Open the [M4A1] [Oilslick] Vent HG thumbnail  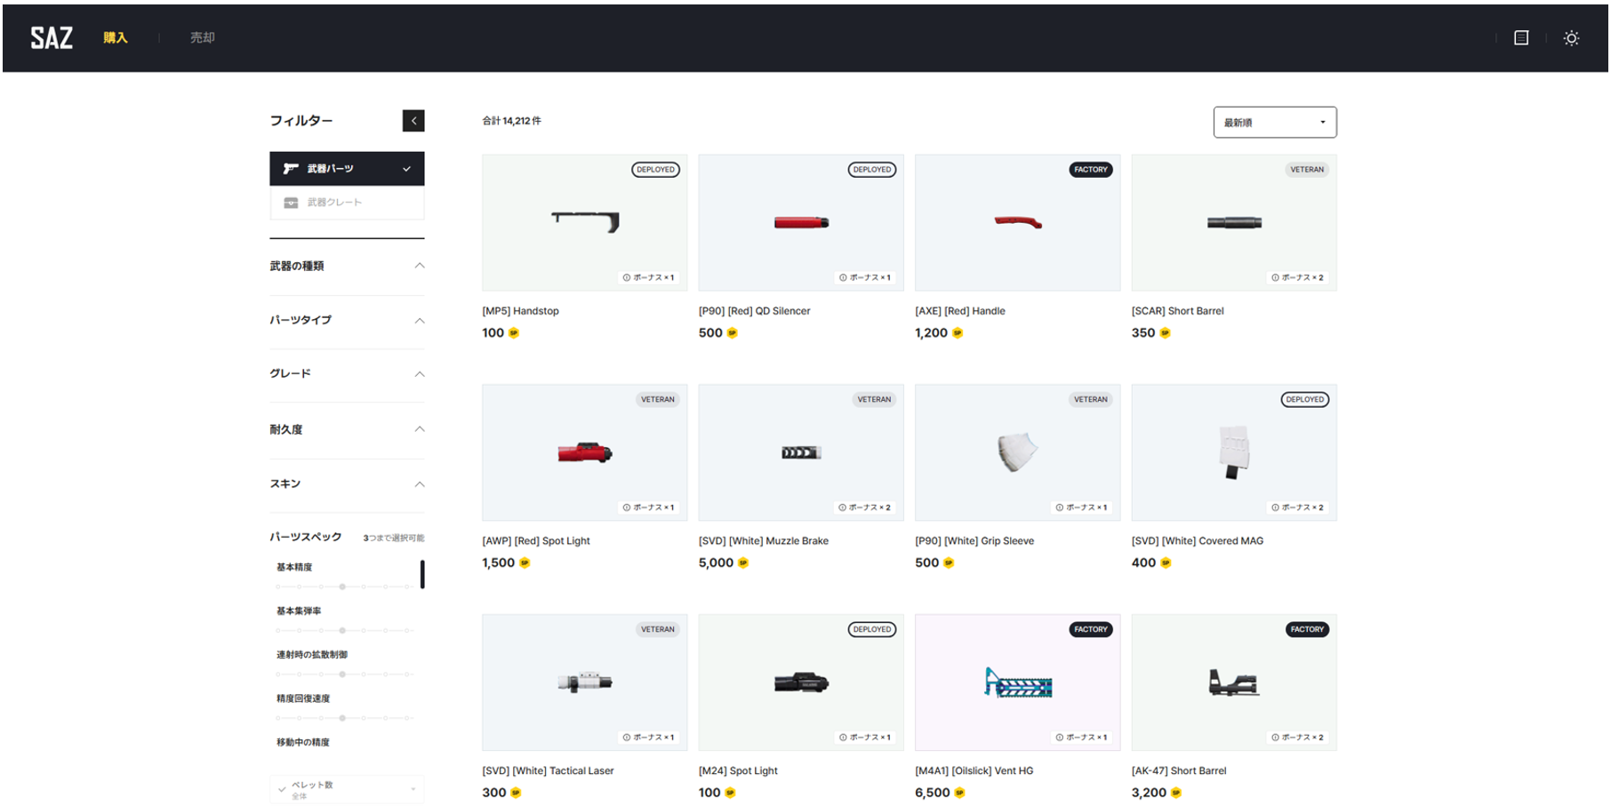[1017, 682]
